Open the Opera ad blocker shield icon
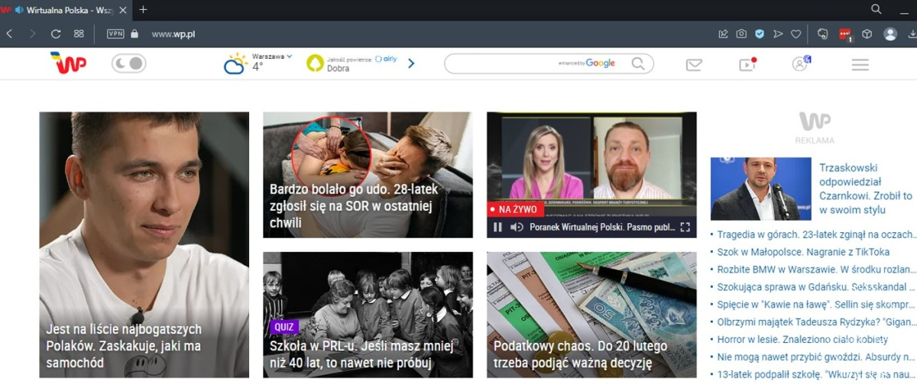The width and height of the screenshot is (917, 384). 759,34
